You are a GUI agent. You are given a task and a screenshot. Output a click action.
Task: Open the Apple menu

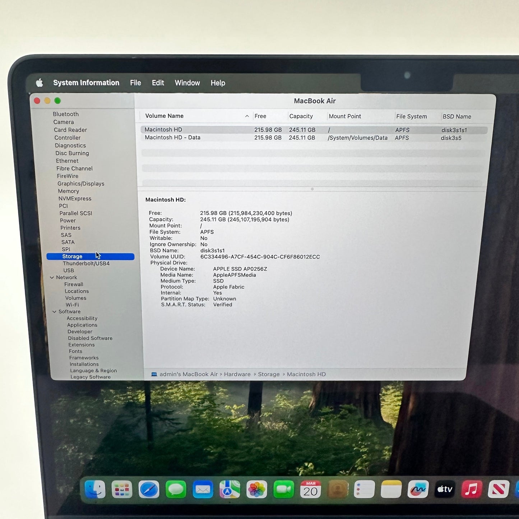40,83
